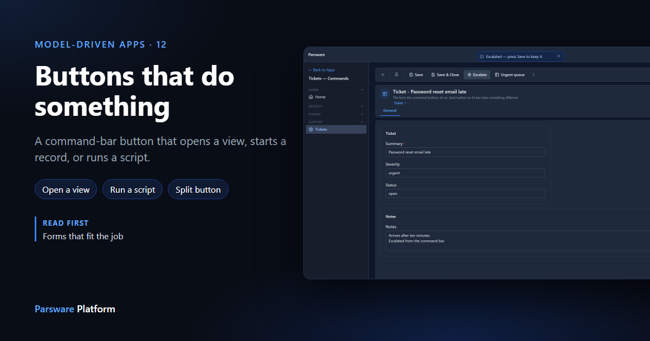The image size is (650, 341).
Task: Click the Parsware title in the app header
Action: (316, 55)
